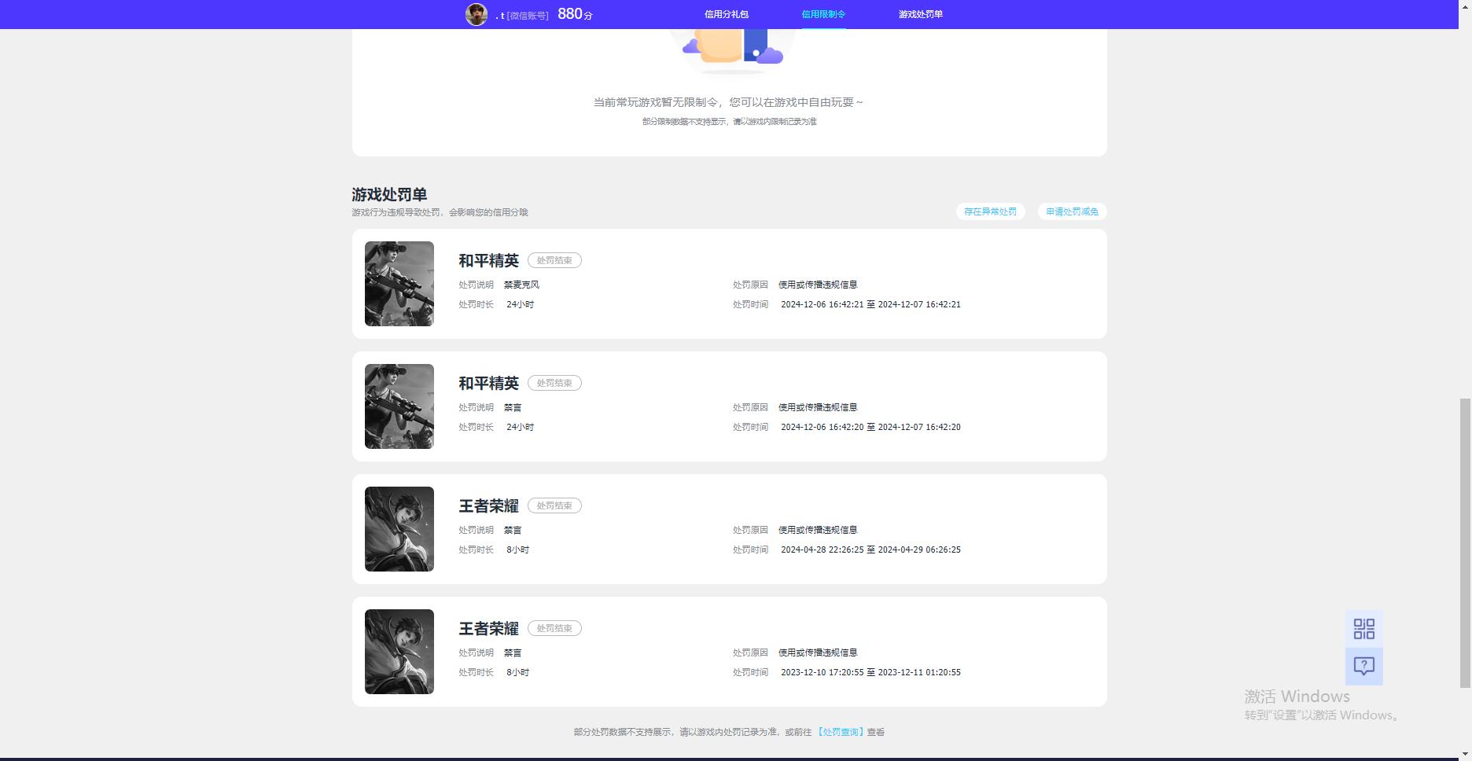Image resolution: width=1472 pixels, height=761 pixels.
Task: Switch to 信用限制令 tab
Action: [x=823, y=14]
